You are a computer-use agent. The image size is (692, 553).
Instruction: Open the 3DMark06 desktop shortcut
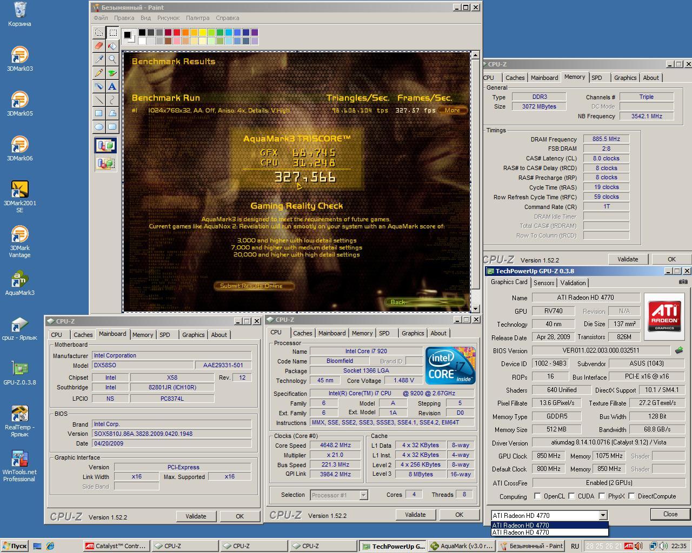(x=19, y=148)
